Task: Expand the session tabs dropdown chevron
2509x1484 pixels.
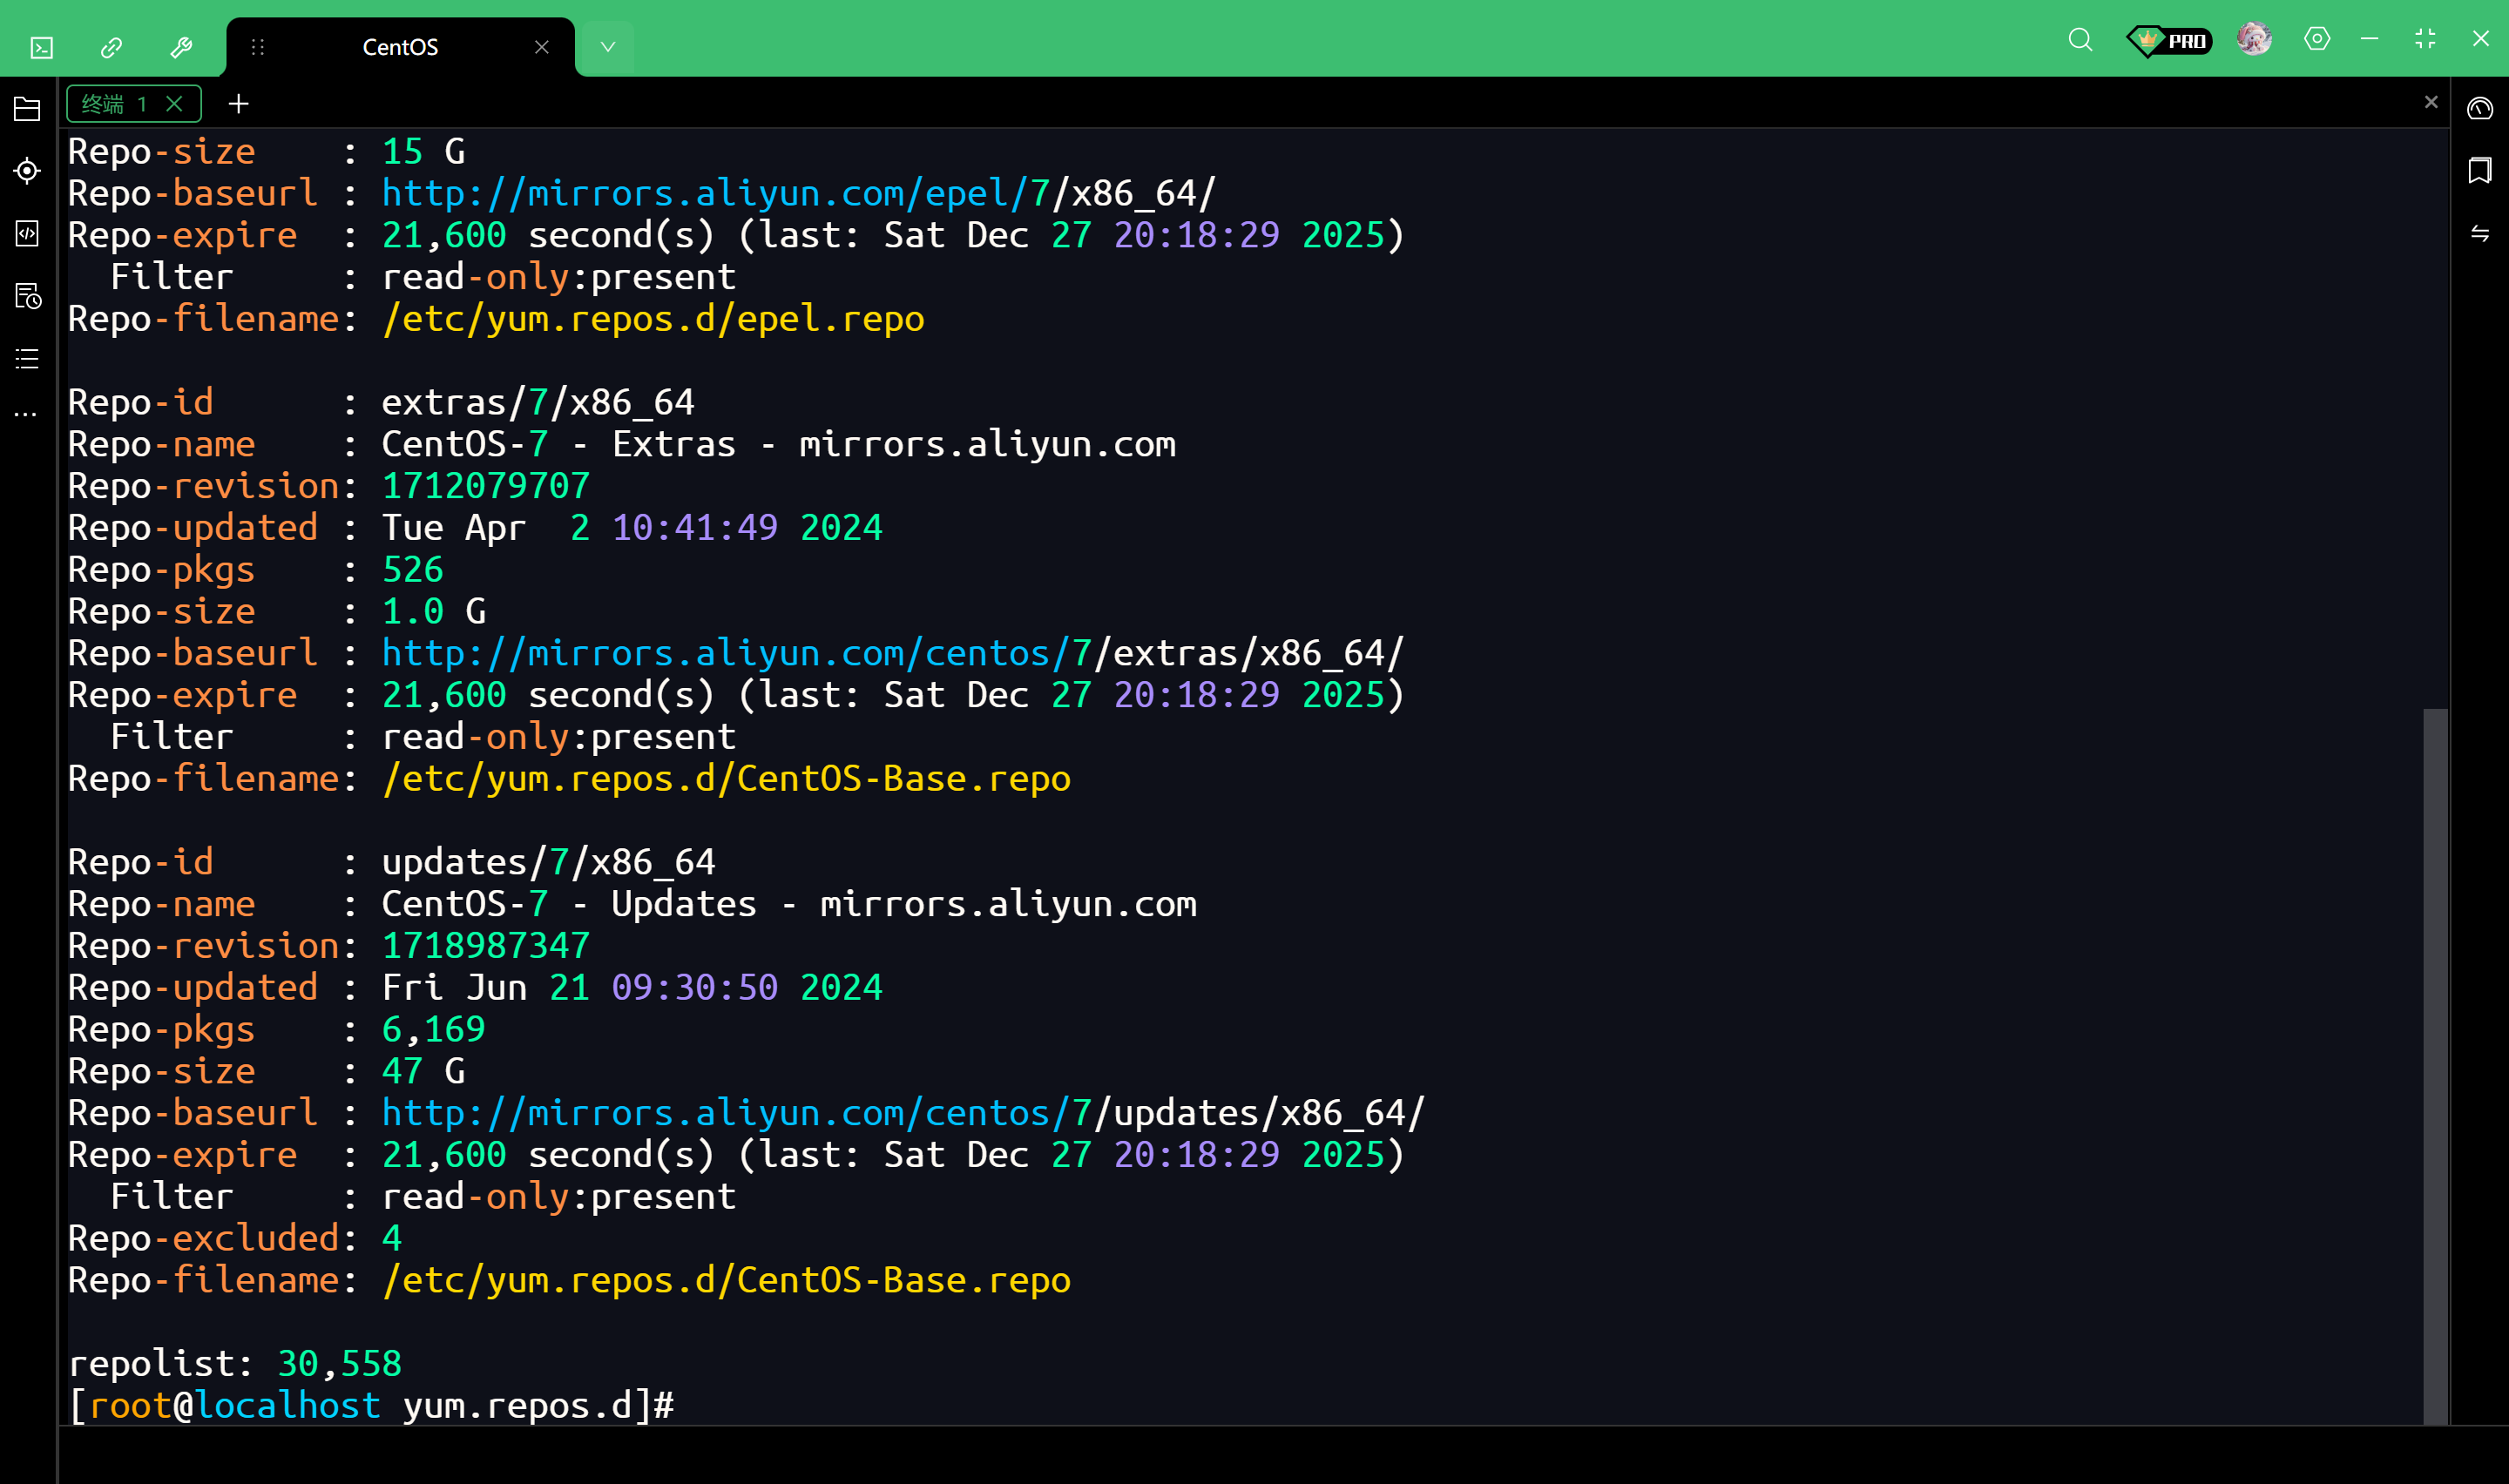Action: [607, 47]
